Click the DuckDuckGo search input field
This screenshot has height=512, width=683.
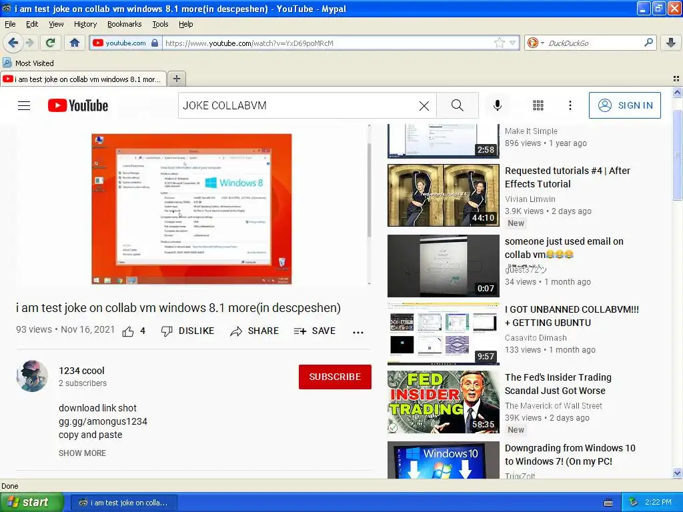594,43
